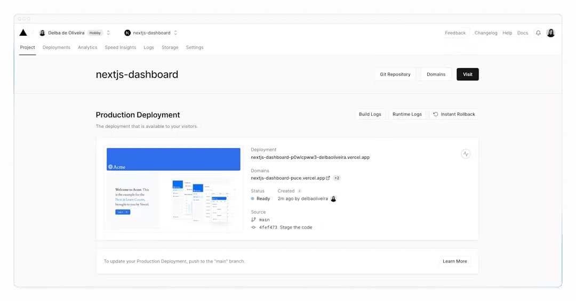The height and width of the screenshot is (301, 576).
Task: Open the Analytics tab
Action: coord(87,47)
